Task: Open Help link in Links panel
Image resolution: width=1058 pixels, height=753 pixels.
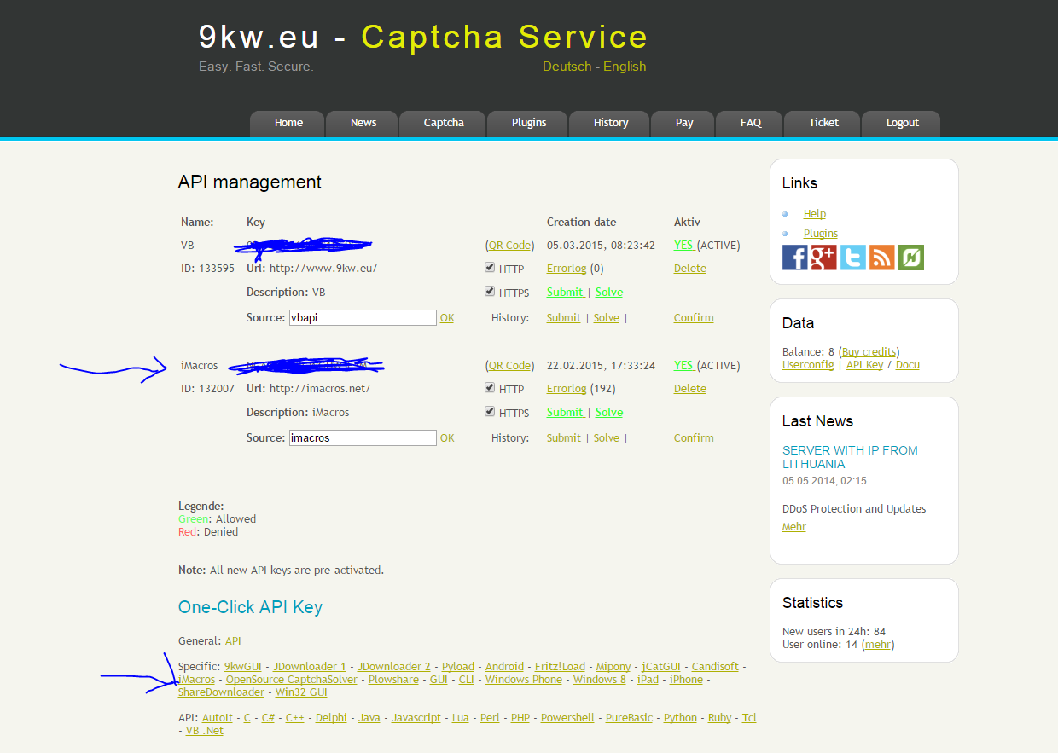Action: pos(815,214)
